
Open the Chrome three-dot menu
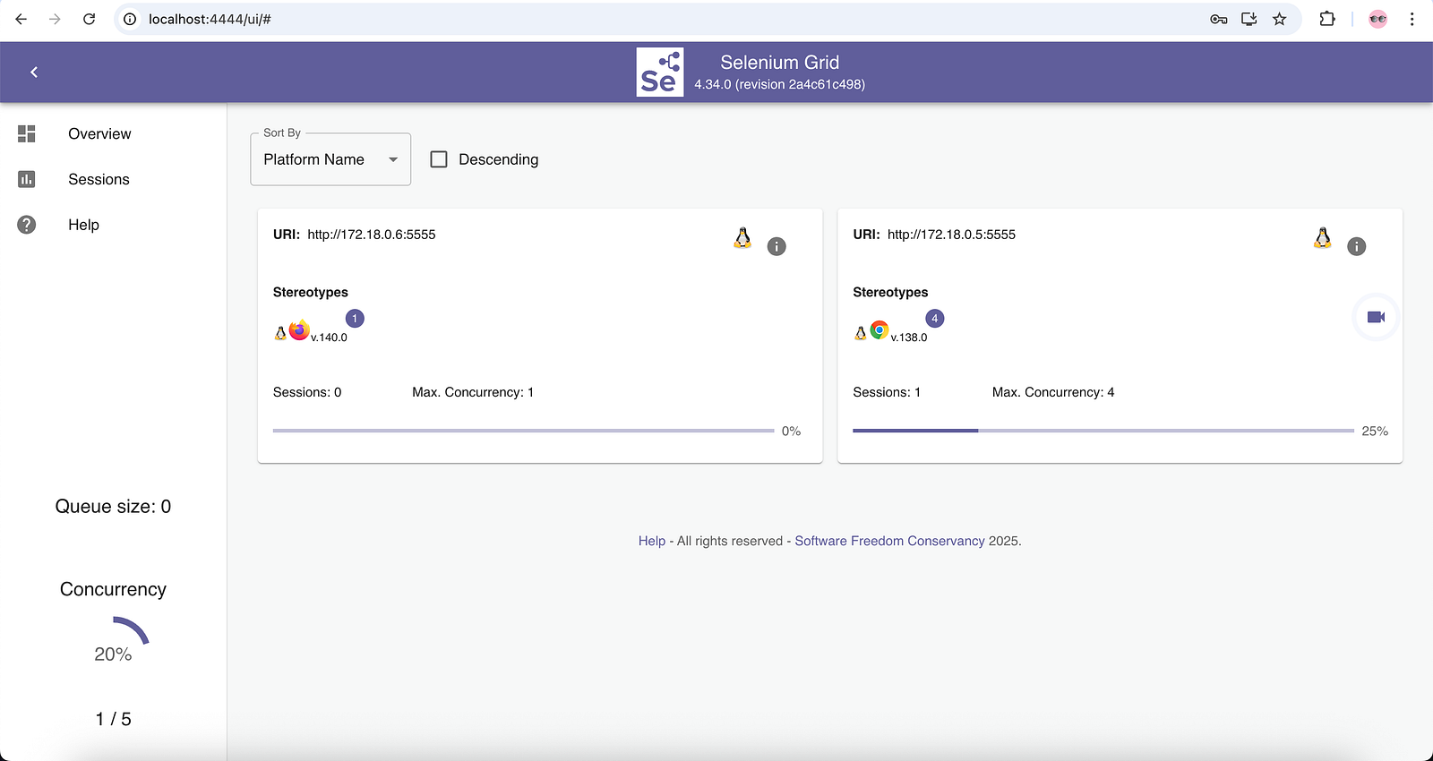1412,19
